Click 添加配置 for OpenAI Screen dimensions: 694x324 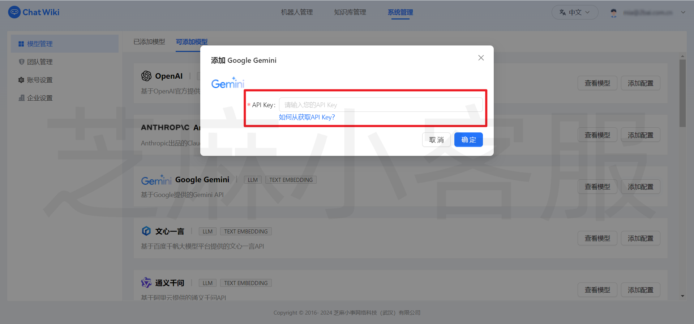pyautogui.click(x=641, y=83)
